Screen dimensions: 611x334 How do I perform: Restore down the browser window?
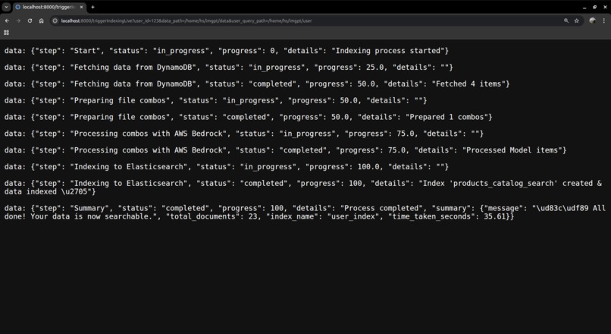(x=594, y=7)
